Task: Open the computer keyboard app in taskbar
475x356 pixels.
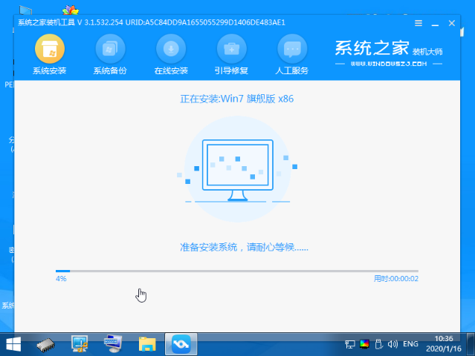Action: coord(113,344)
